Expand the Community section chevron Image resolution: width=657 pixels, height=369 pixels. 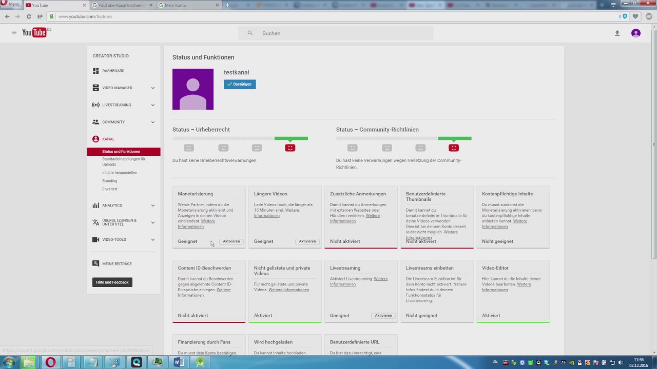152,122
